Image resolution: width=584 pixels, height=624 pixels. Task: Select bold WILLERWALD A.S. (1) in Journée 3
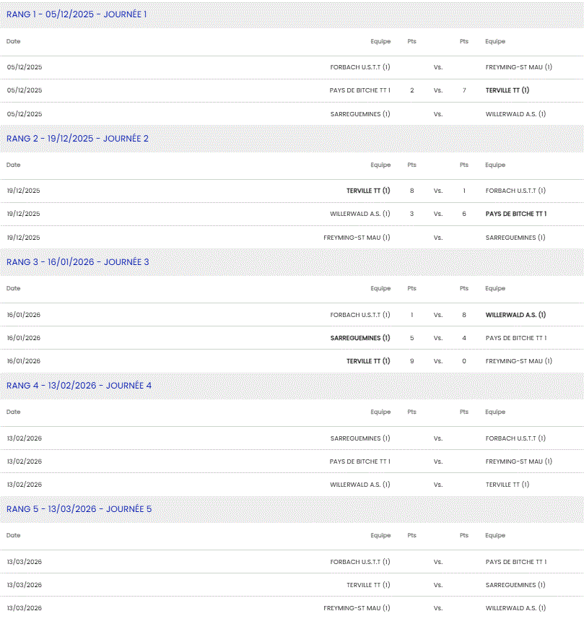[515, 315]
